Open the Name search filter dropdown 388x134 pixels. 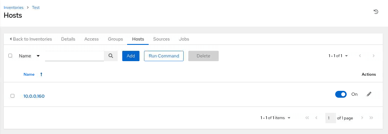[29, 56]
